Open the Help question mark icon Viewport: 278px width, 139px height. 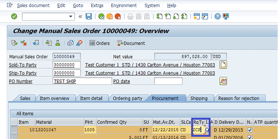click(218, 16)
